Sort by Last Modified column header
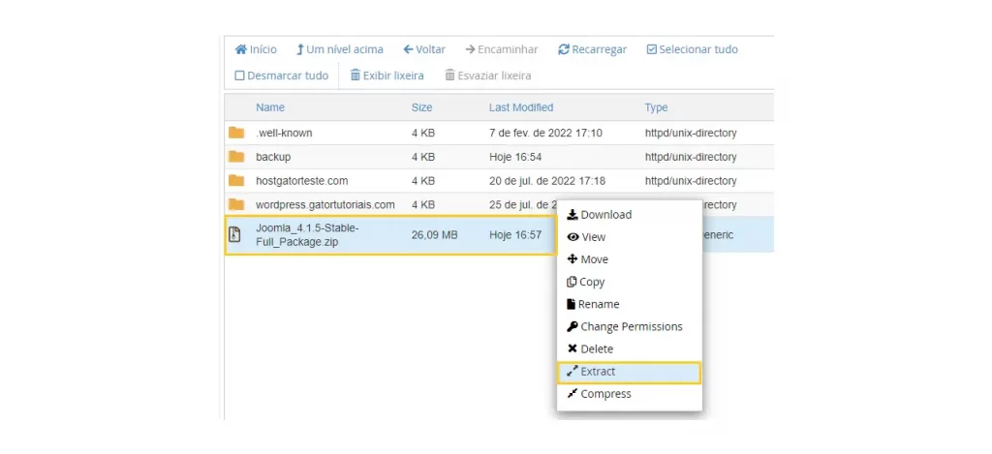The image size is (992, 454). pyautogui.click(x=521, y=107)
